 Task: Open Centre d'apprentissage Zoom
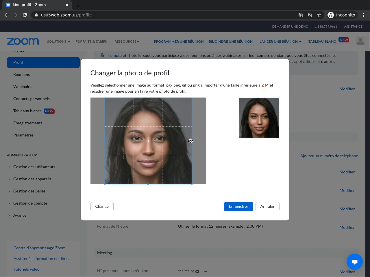click(39, 248)
